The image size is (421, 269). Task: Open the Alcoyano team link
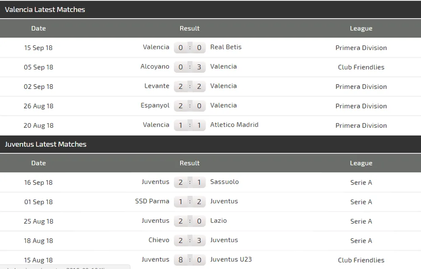click(x=155, y=66)
